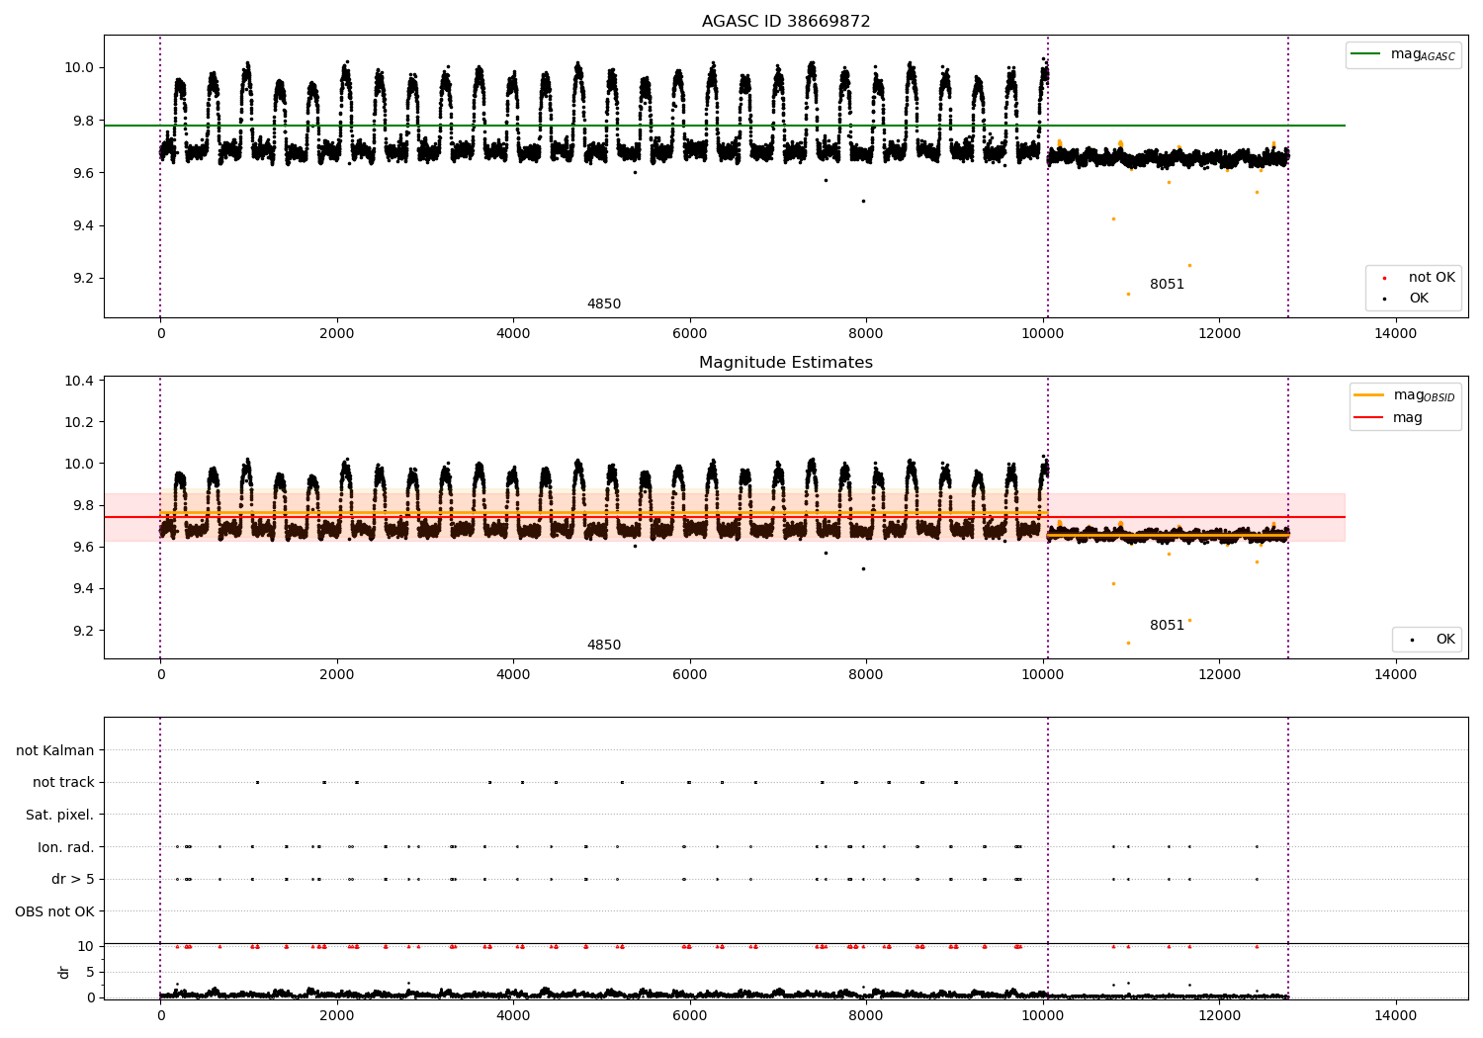Click the plot title "AGASC ID 38669872"

click(786, 22)
